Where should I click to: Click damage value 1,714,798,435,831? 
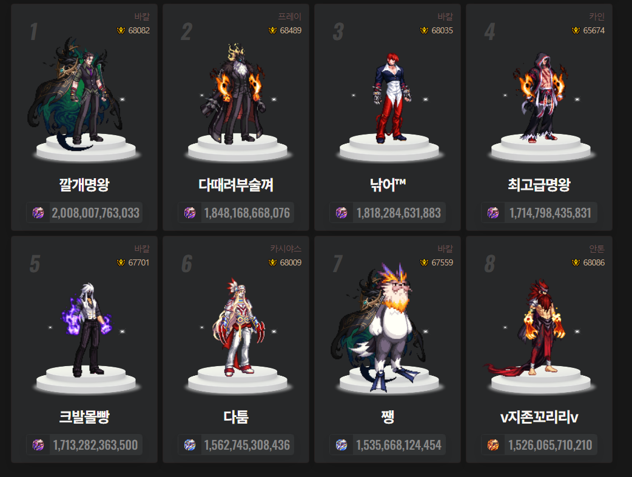550,213
